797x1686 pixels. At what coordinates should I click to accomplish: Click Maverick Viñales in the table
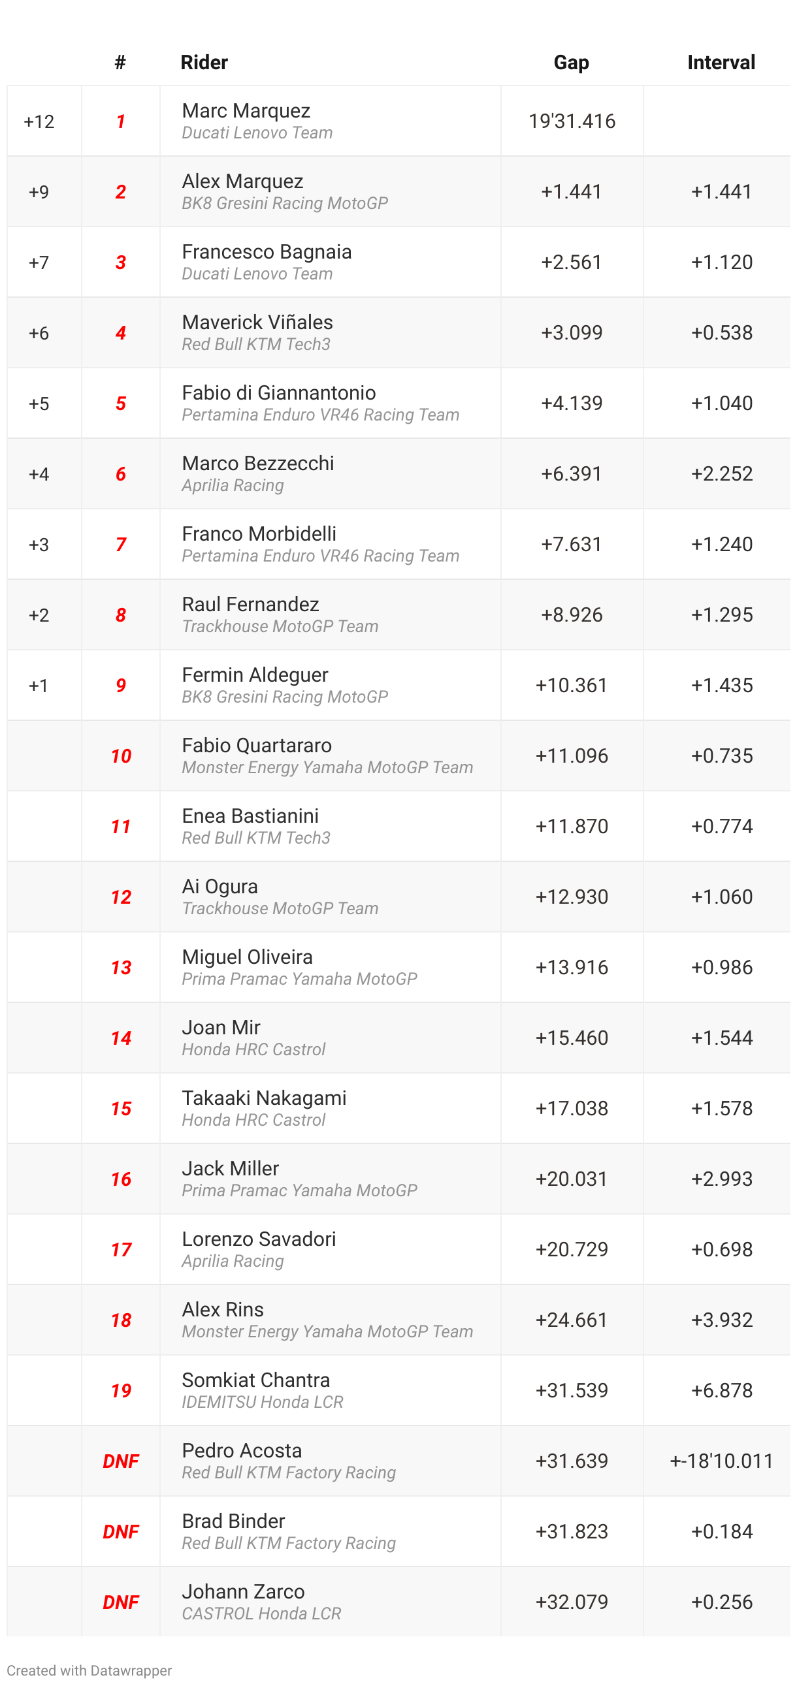[x=257, y=322]
